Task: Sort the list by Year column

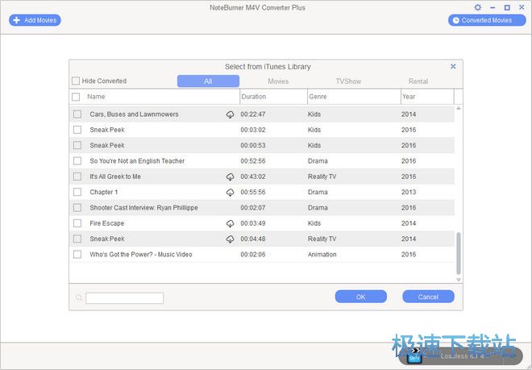Action: [x=426, y=97]
